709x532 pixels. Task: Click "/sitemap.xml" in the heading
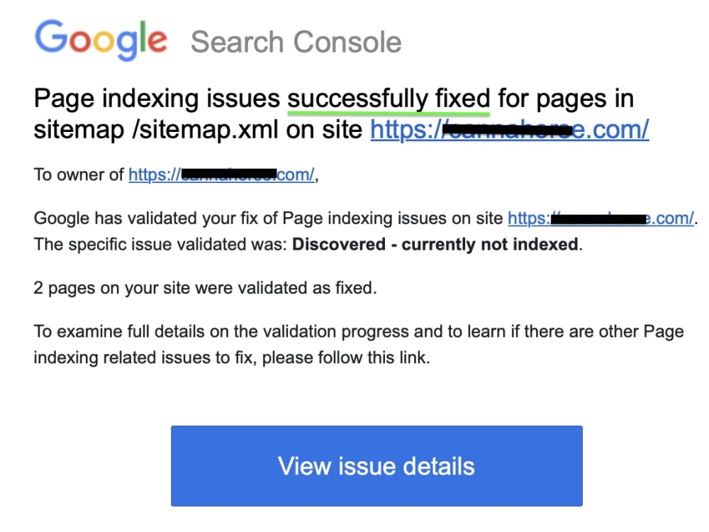click(205, 130)
